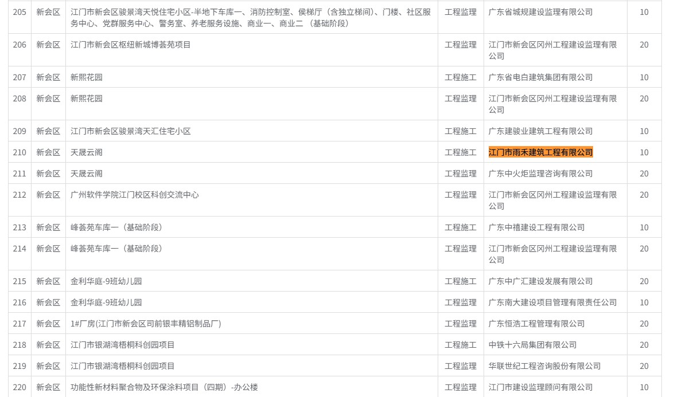
Task: Click the 广东省城规建设监理有限公司 company name
Action: point(540,12)
